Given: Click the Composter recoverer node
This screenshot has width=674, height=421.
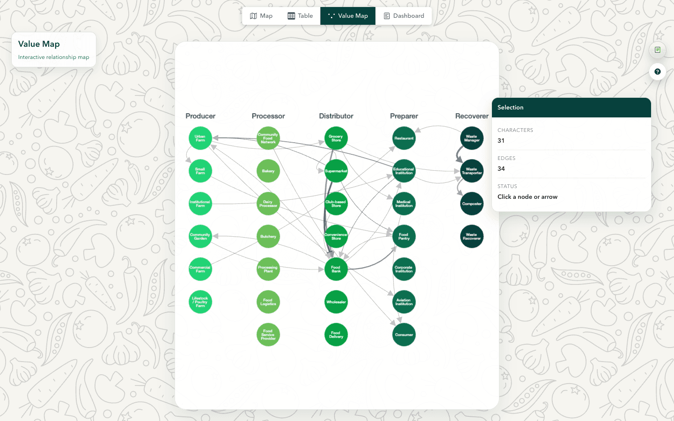Looking at the screenshot, I should (x=472, y=204).
